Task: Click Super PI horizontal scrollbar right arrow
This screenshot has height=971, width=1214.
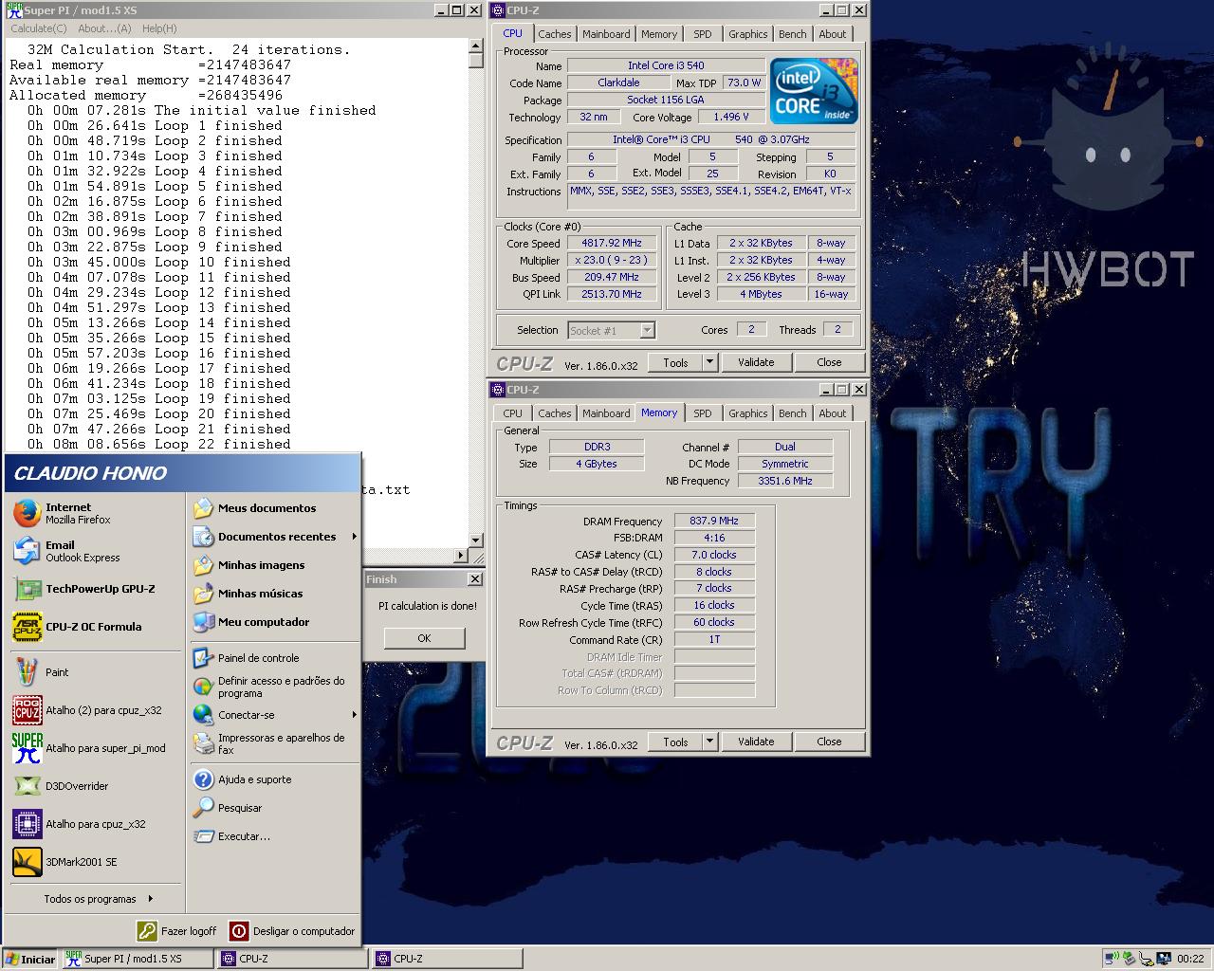Action: pyautogui.click(x=462, y=556)
